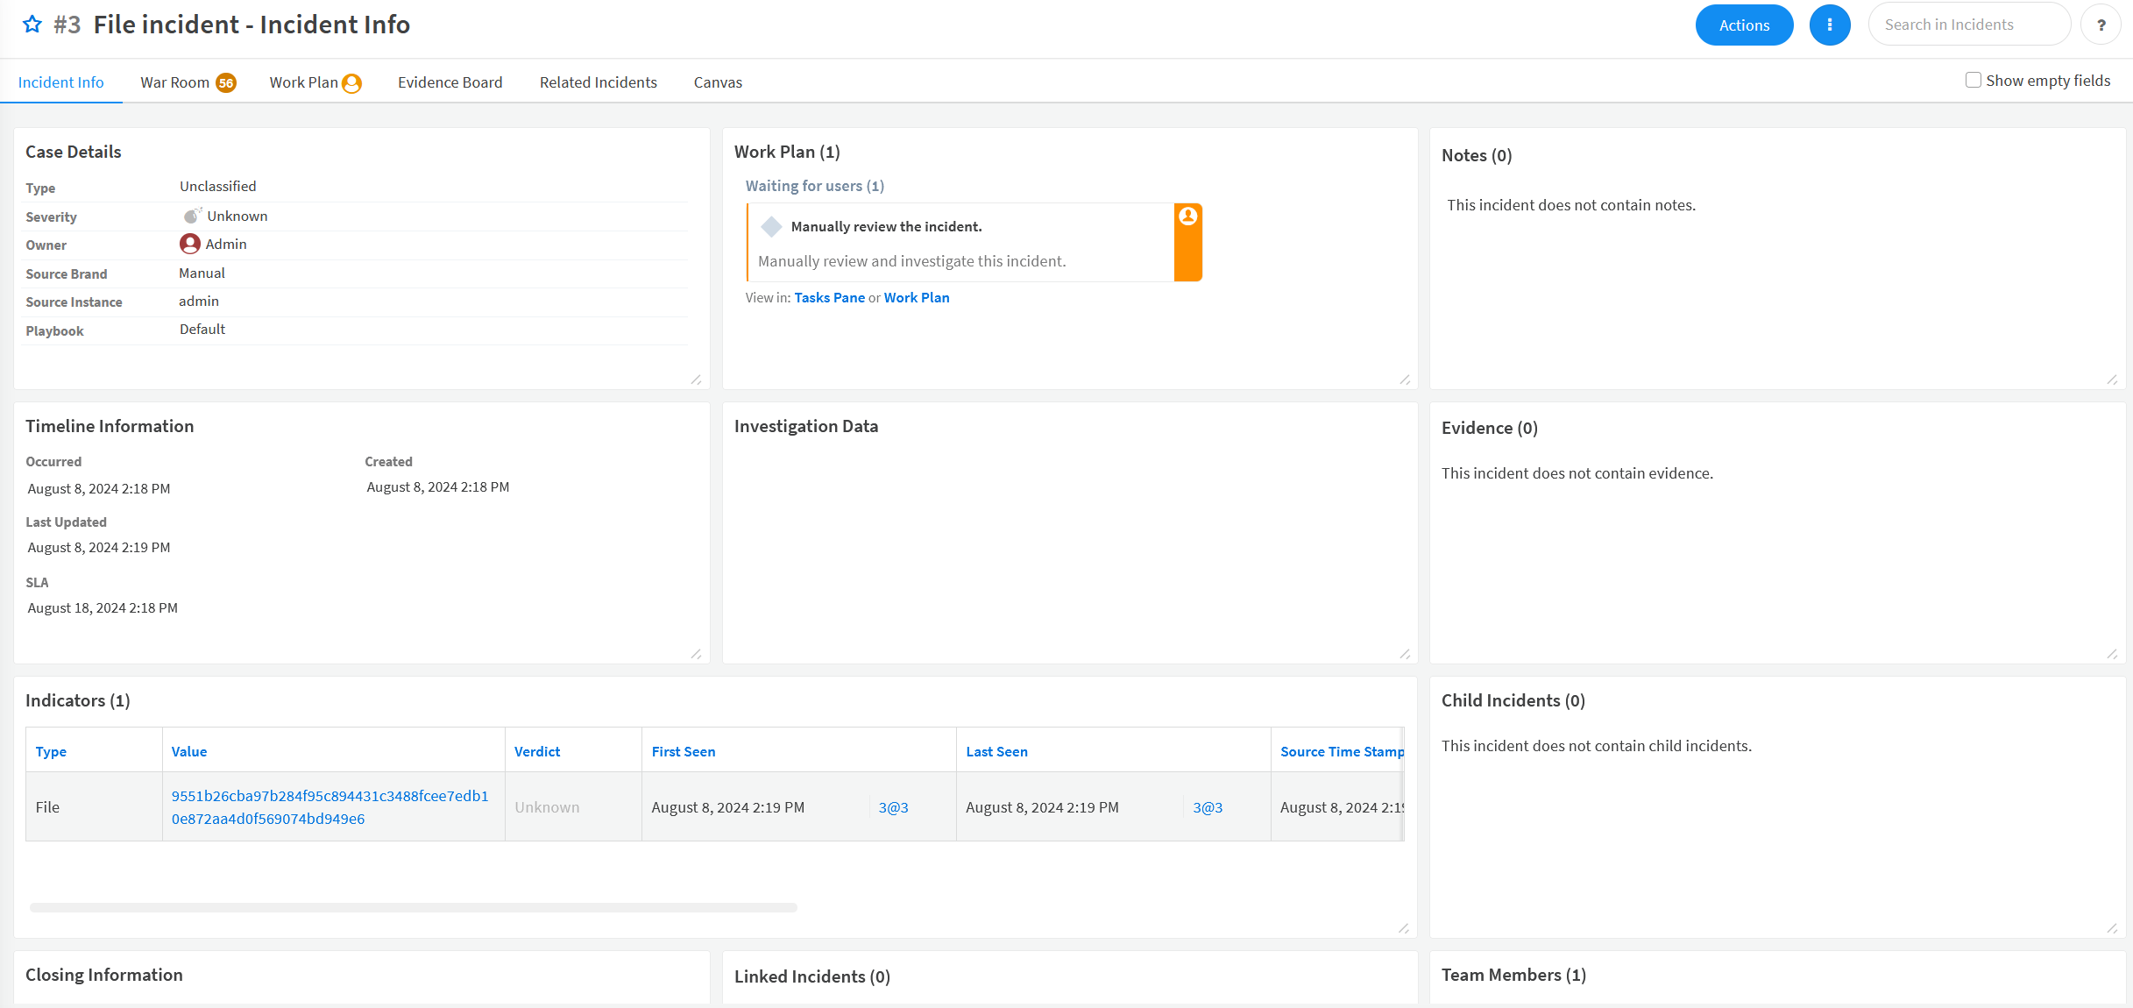Click the orange assignee icon on task card
The height and width of the screenshot is (1008, 2133).
pos(1188,217)
